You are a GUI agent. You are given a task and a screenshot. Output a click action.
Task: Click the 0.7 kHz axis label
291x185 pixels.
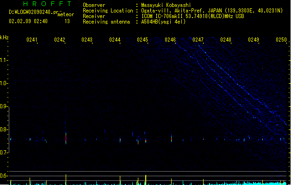(4, 153)
